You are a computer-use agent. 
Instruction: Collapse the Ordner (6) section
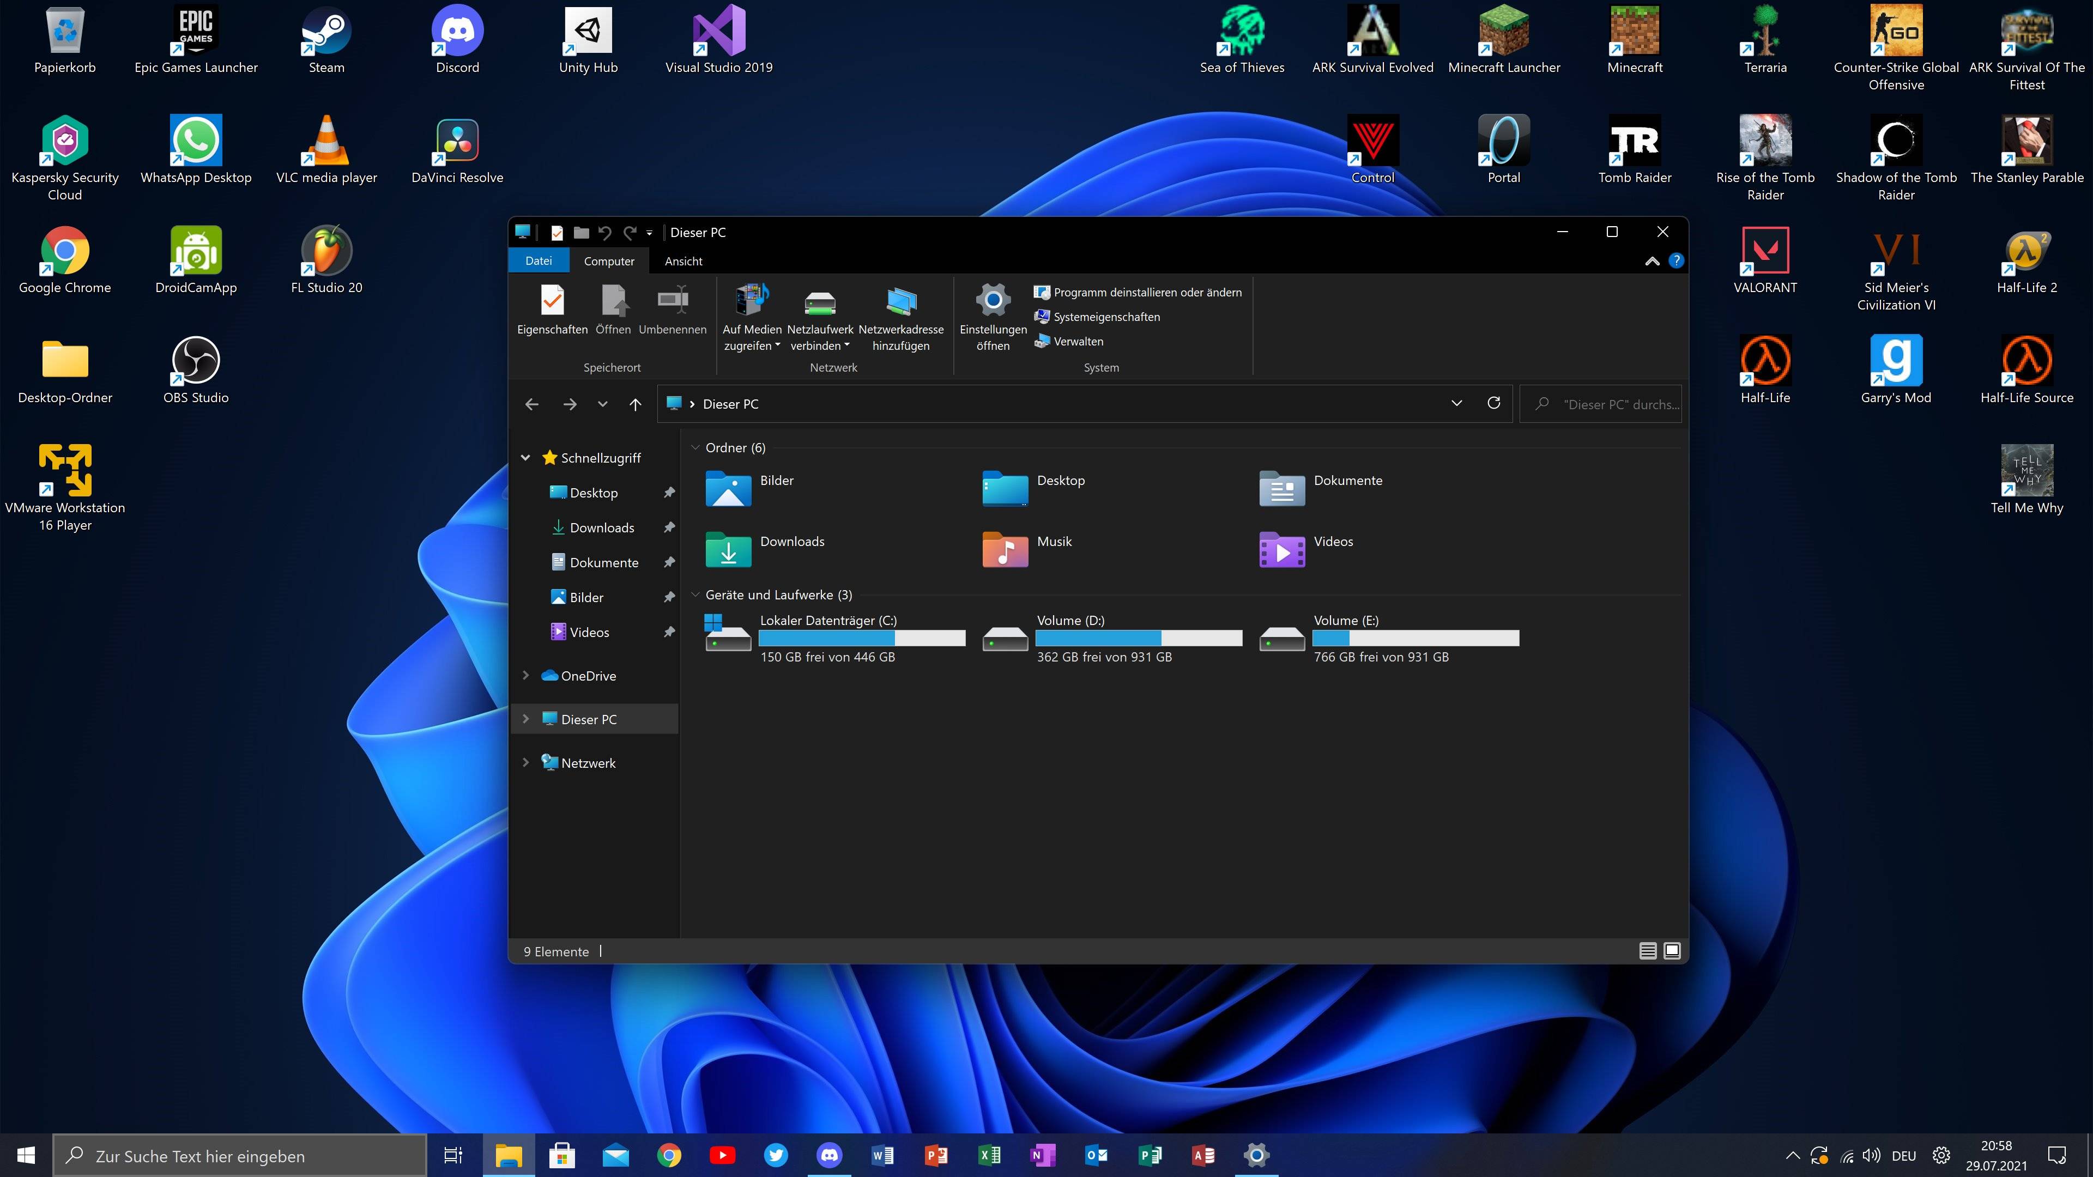(695, 447)
